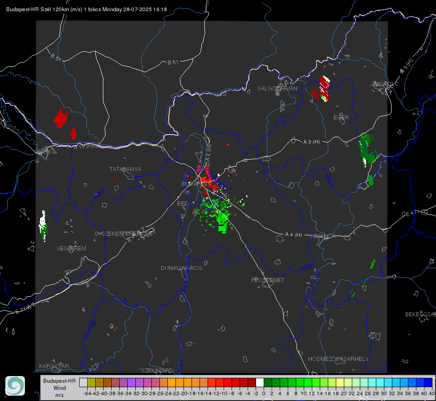436x401 pixels.
Task: Click the blue Somogy county label
Action: 89,329
